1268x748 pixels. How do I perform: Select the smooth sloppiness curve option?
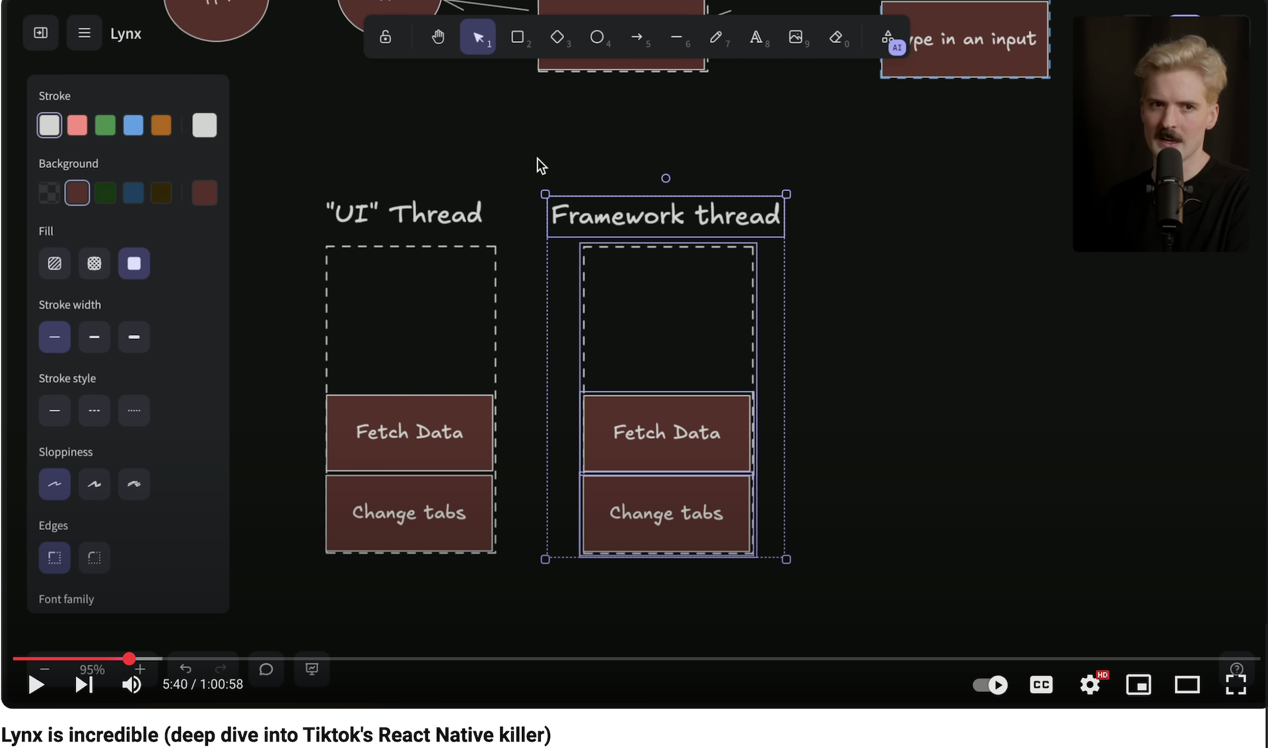54,484
